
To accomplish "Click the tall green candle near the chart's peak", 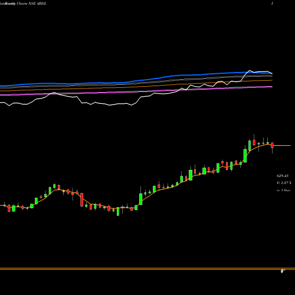I will coord(245,156).
